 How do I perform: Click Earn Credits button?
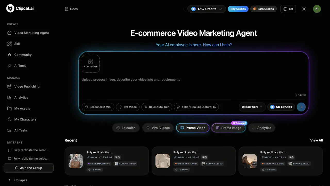pos(263,9)
